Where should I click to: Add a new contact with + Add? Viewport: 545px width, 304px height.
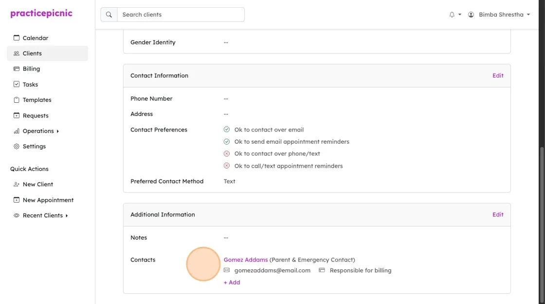point(232,283)
